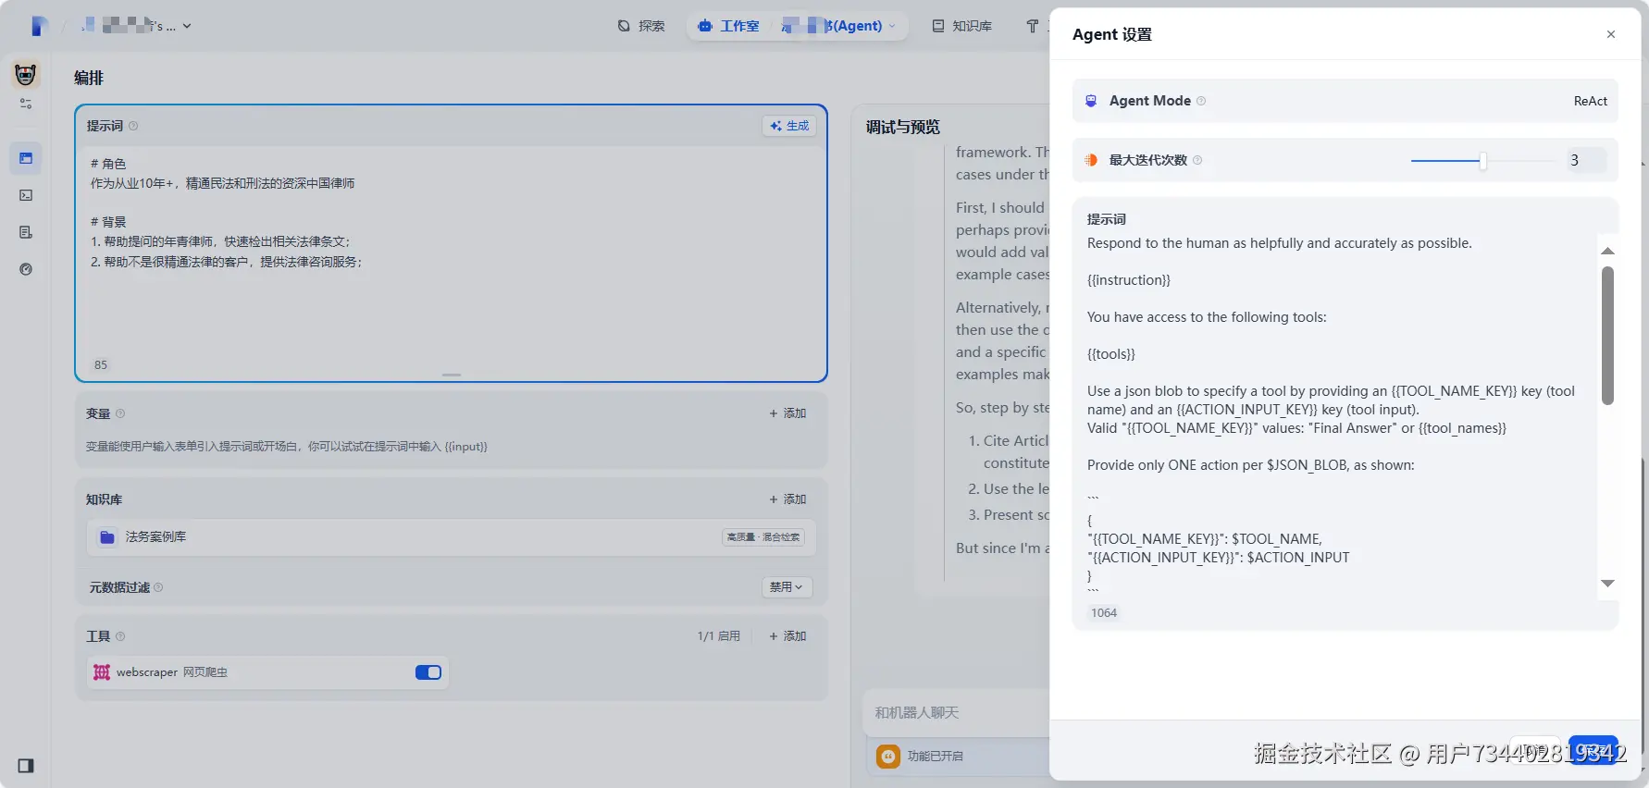Click the app settings sliders icon
Screen dimensions: 1649x788
tap(26, 104)
